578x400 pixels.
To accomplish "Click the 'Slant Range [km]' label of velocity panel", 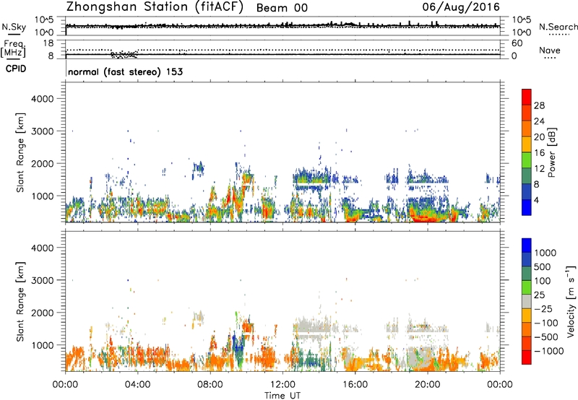I will coord(20,302).
